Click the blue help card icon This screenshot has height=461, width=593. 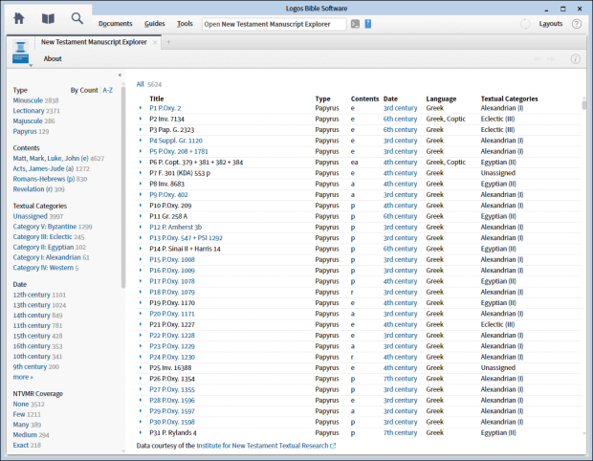[368, 24]
